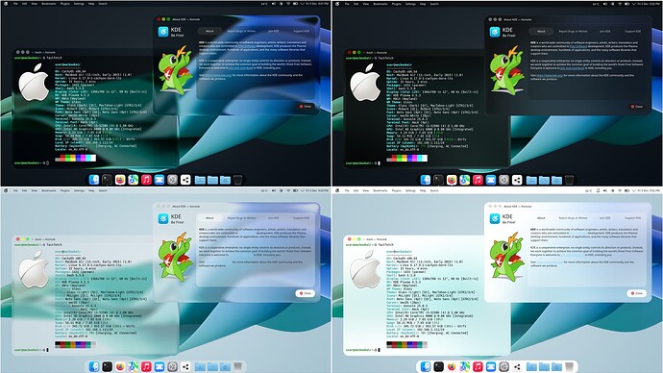Open Finder in the top-left screenshot's dock
The height and width of the screenshot is (373, 663).
pos(94,180)
